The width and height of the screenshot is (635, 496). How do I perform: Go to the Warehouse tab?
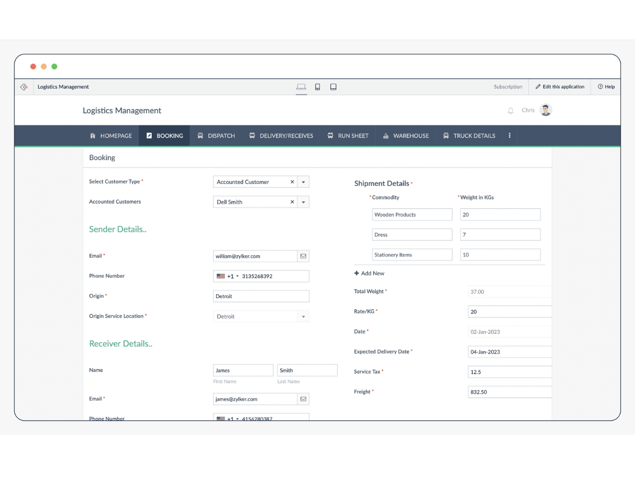(406, 135)
